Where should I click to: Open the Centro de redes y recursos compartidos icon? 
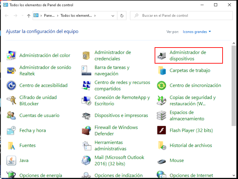pyautogui.click(x=86, y=86)
